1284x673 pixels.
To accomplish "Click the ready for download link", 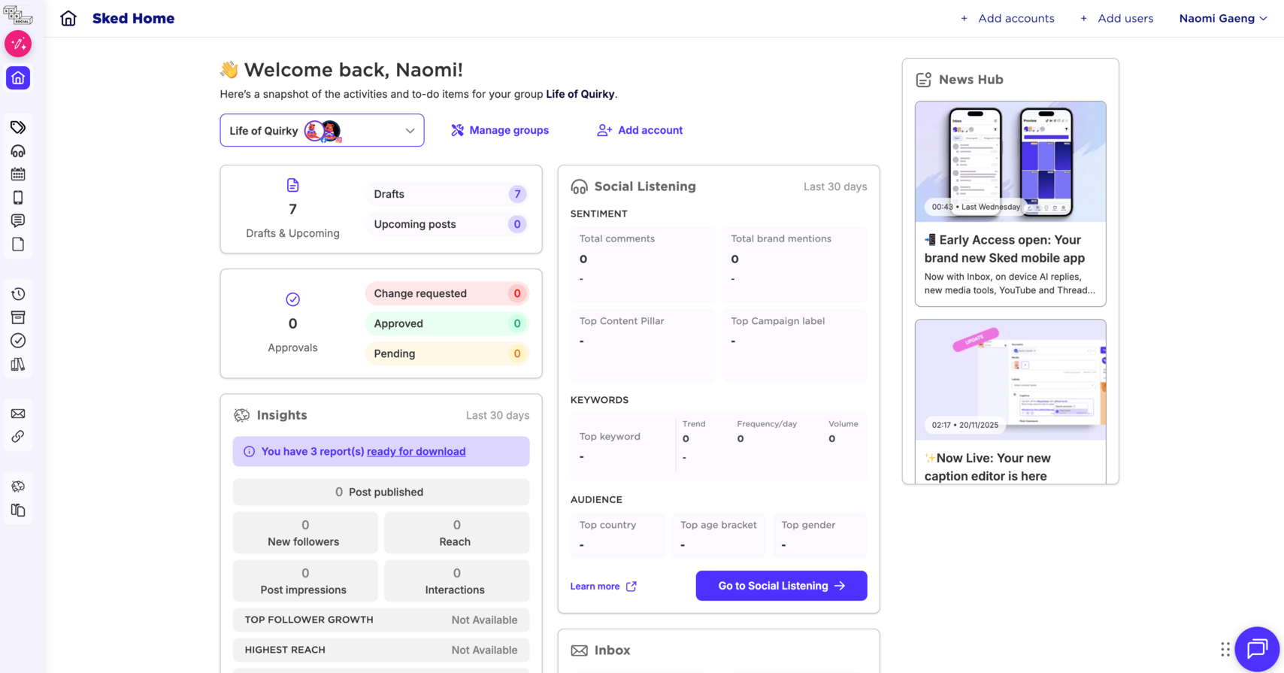I will 416,451.
